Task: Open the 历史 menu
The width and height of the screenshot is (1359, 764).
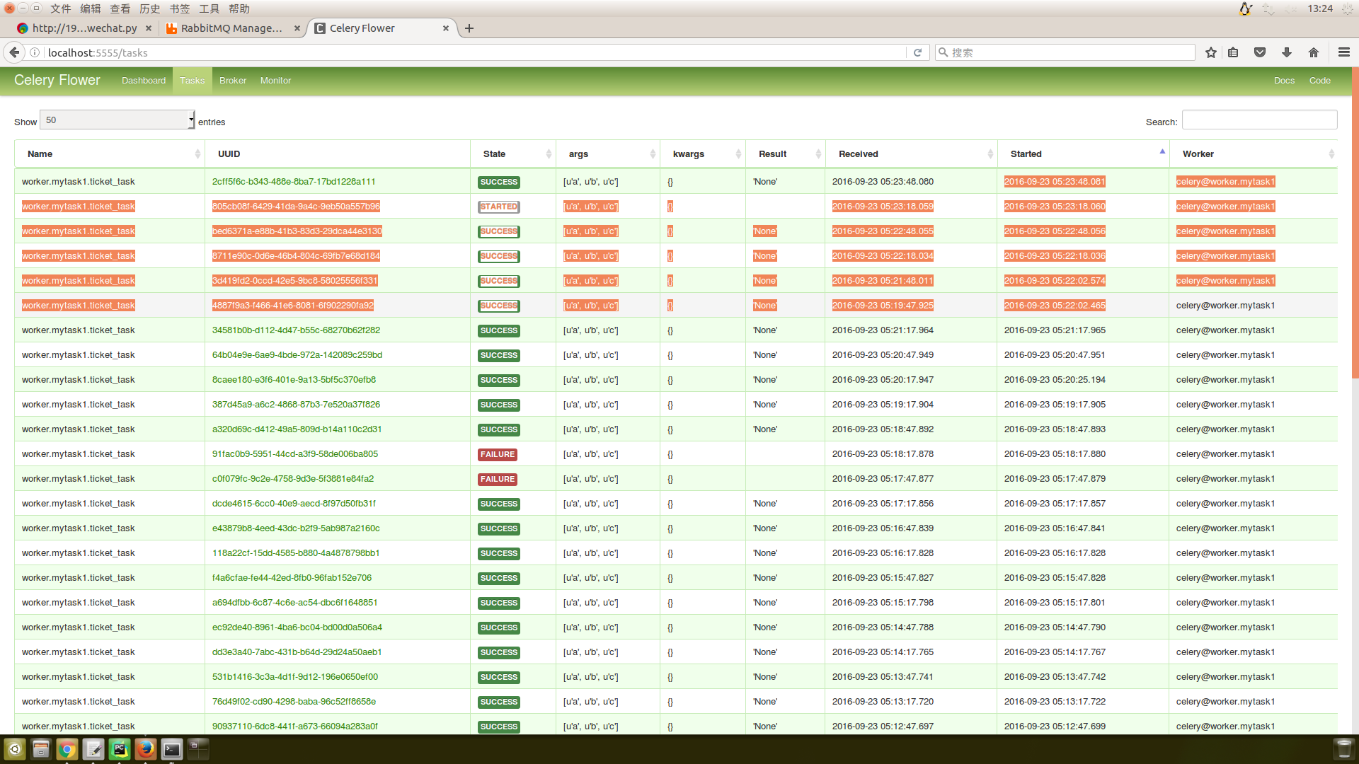Action: (x=149, y=8)
